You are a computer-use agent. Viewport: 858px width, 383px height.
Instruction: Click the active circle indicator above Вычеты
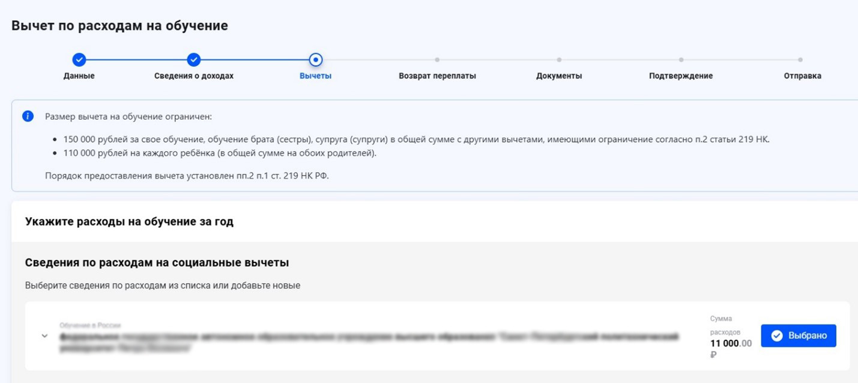(315, 59)
